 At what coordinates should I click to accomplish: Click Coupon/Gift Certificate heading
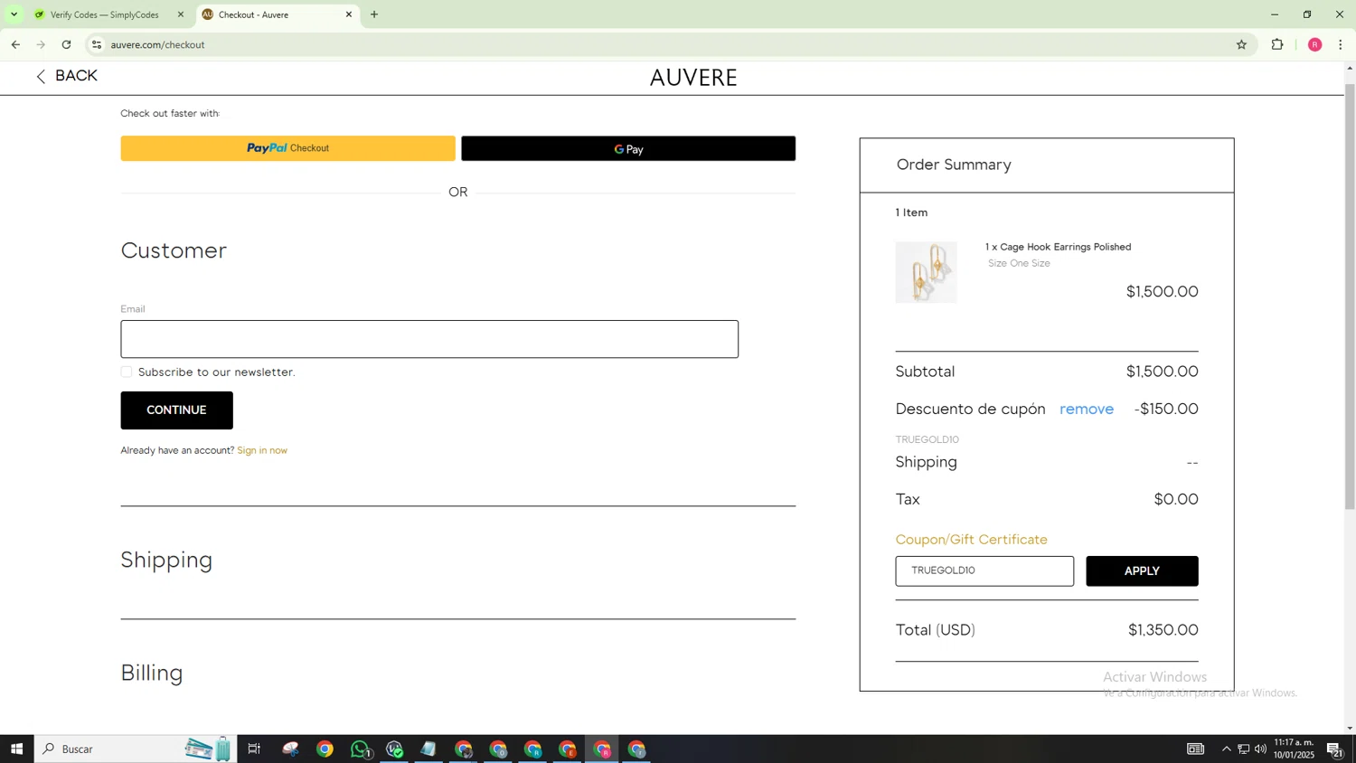[x=971, y=540]
